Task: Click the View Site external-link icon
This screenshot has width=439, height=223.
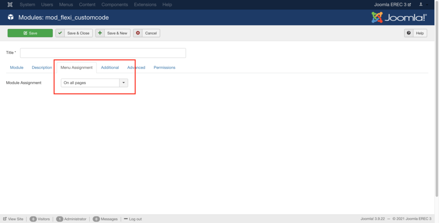Action: (5, 219)
